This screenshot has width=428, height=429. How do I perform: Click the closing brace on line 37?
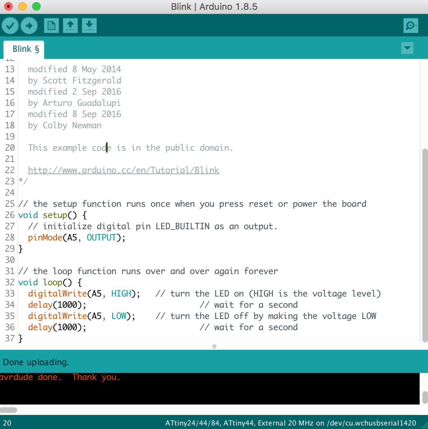tap(20, 339)
